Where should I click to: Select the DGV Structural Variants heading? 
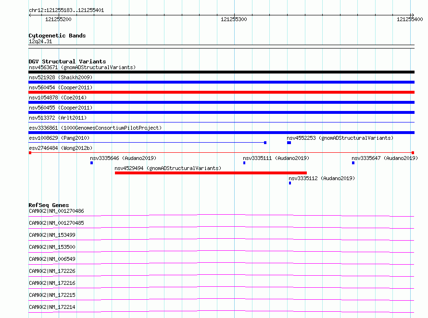coord(67,61)
